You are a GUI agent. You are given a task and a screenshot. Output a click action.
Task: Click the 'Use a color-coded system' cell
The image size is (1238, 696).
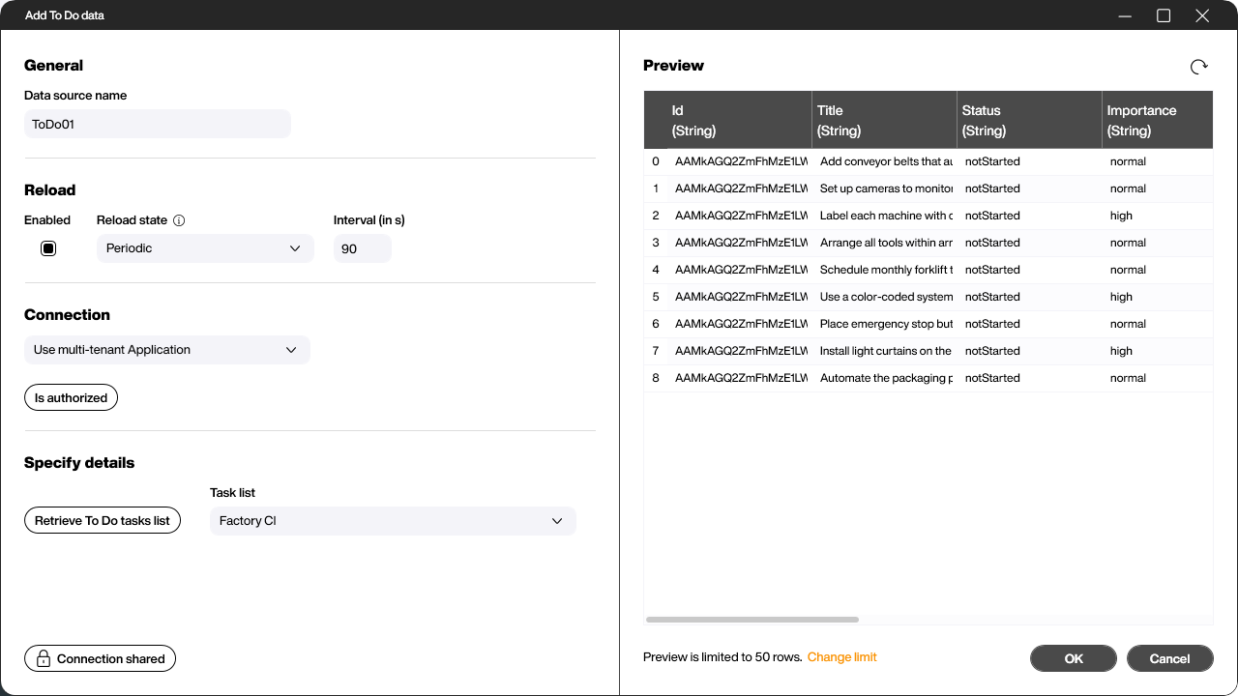(x=885, y=297)
